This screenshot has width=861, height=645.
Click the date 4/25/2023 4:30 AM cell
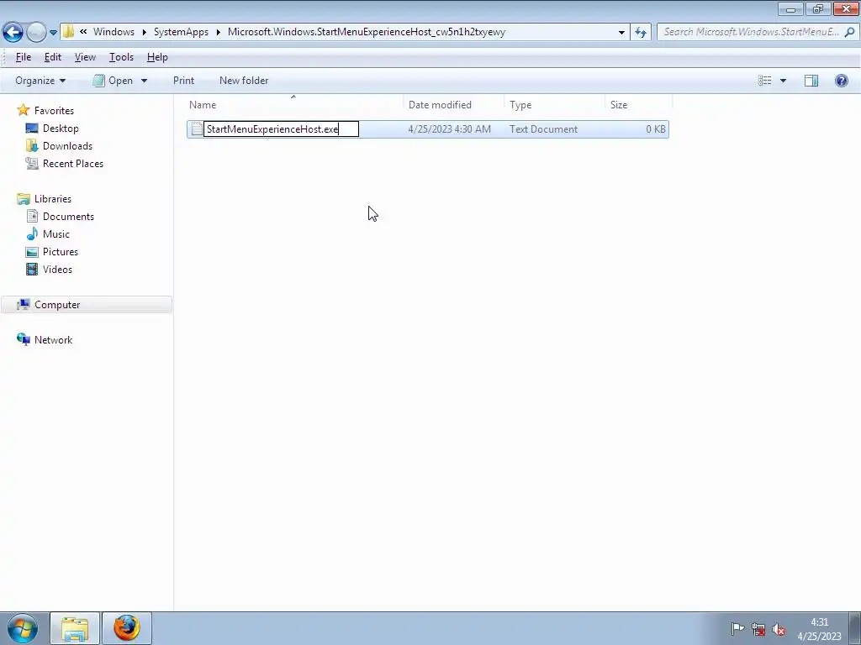(x=449, y=129)
